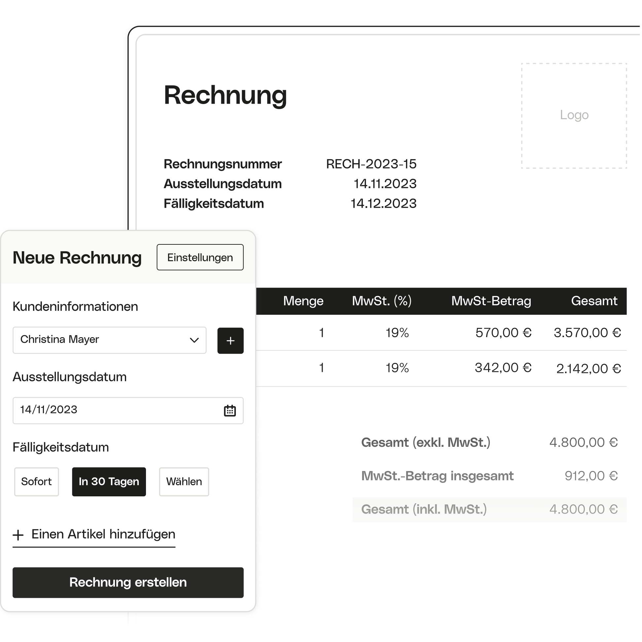Click Rechnung erstellen button
This screenshot has width=642, height=642.
tap(128, 582)
